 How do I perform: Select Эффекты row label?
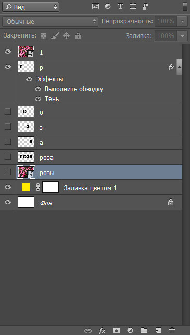pos(49,79)
